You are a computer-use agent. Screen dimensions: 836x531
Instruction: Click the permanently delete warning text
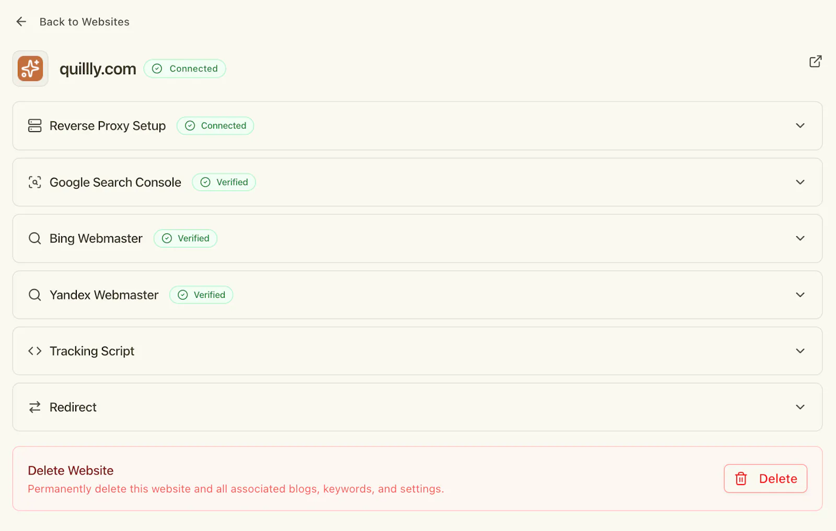tap(236, 489)
